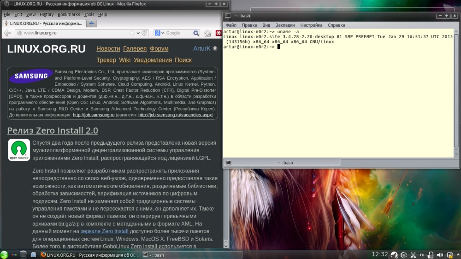Open the terminal Закладки menu
This screenshot has height=259, width=461.
point(285,25)
